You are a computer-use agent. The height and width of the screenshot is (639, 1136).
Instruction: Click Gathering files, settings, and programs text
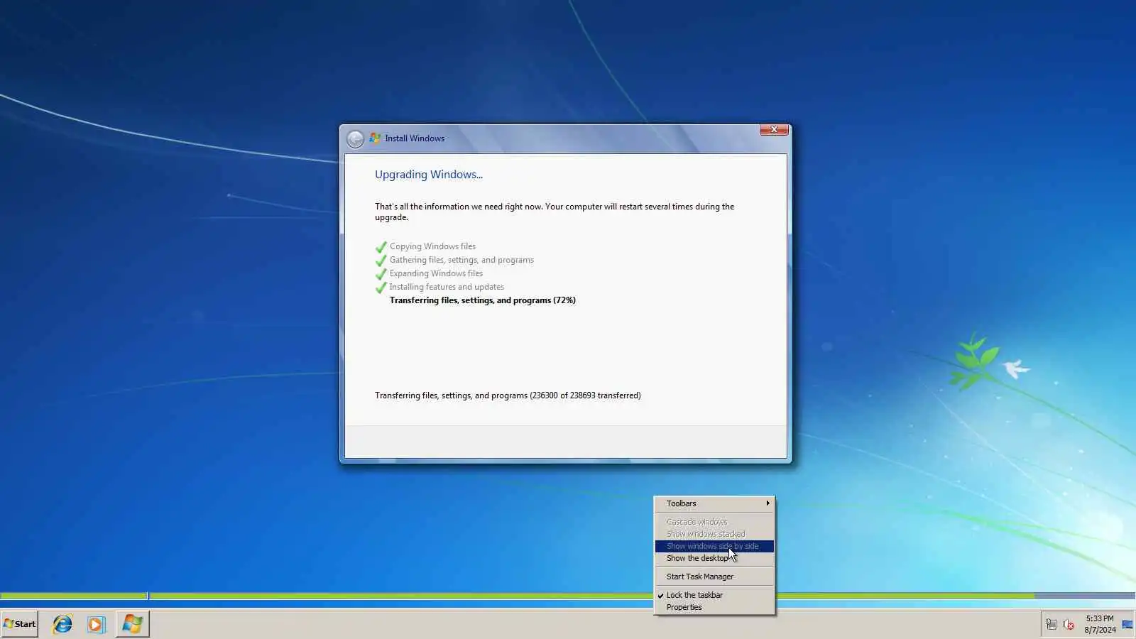coord(461,260)
